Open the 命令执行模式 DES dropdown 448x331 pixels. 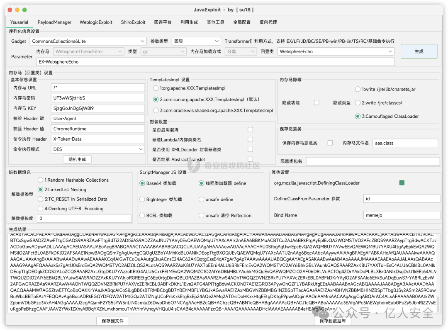pos(91,149)
